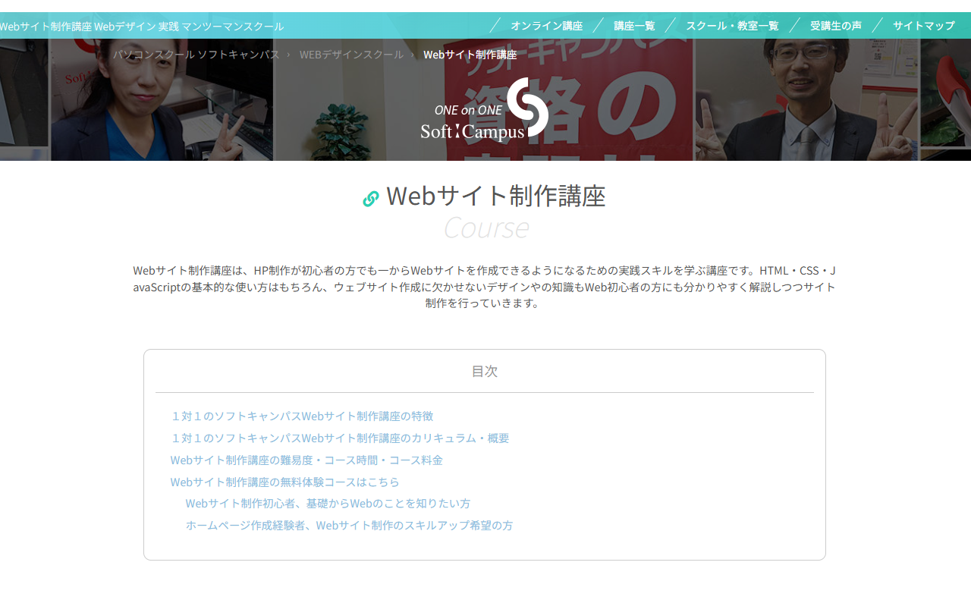This screenshot has height=600, width=971.
Task: Click the green chain link icon beside heading
Action: (370, 199)
